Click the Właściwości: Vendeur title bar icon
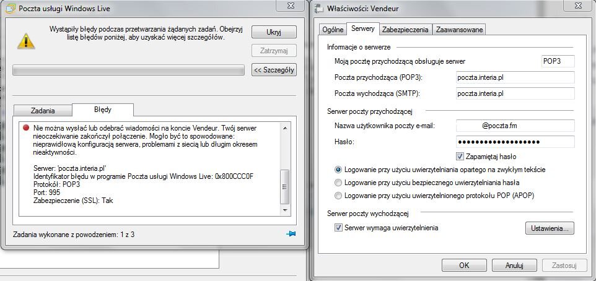This screenshot has height=281, width=596. pyautogui.click(x=320, y=9)
